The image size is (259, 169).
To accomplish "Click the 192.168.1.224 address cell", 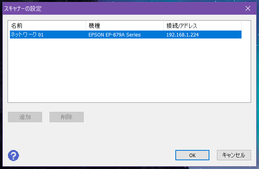I will point(182,35).
